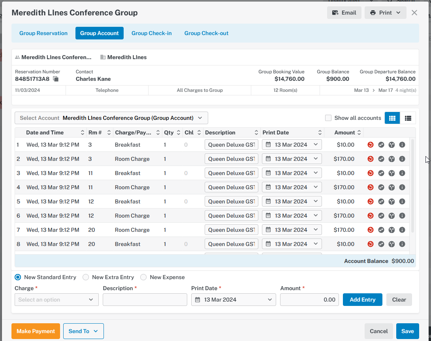Open the info icon for row 1
This screenshot has height=341, width=431.
pyautogui.click(x=402, y=145)
